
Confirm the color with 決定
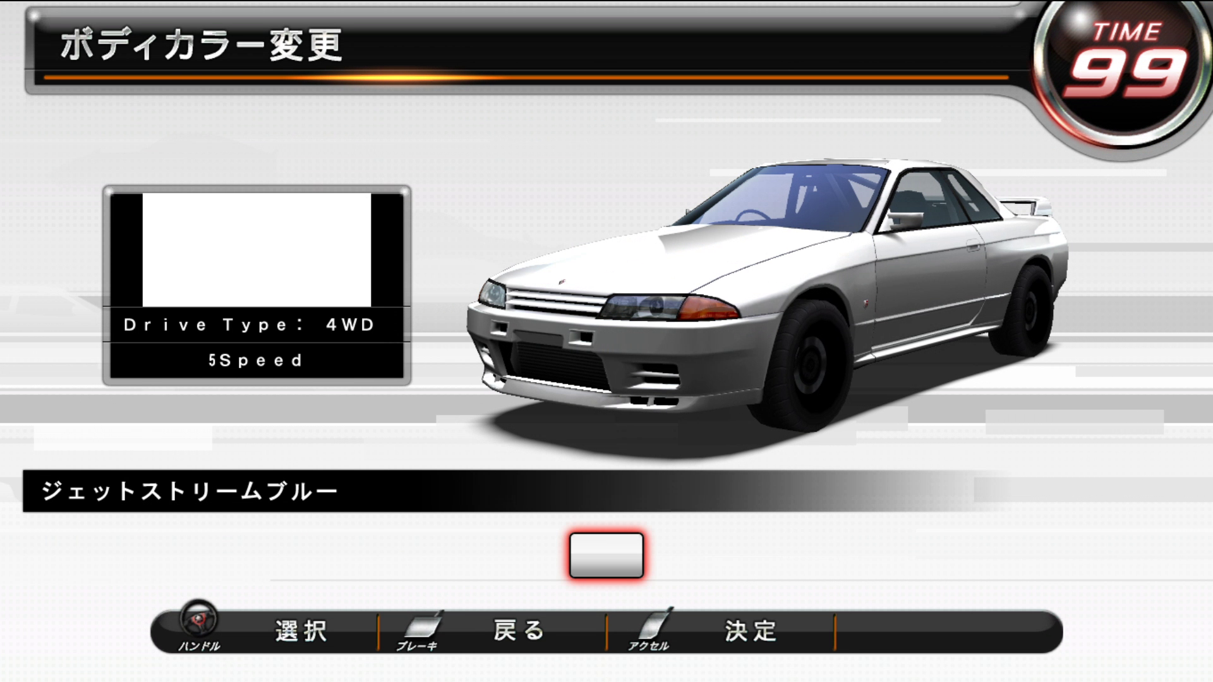click(x=751, y=631)
